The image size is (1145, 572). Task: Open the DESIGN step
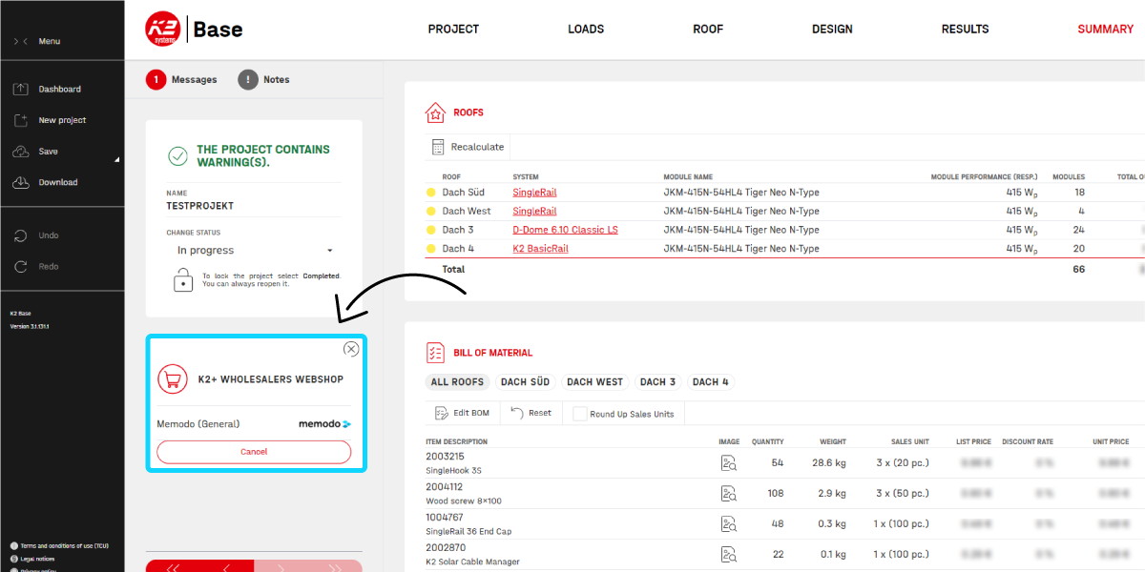coord(832,30)
